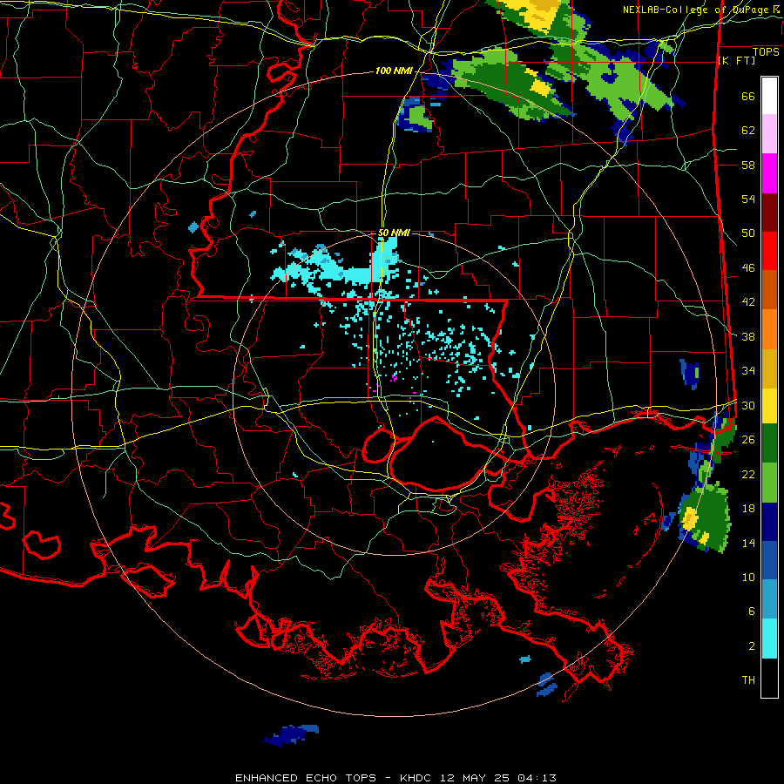The image size is (784, 784).
Task: Pick the dark green legend swatch
Action: tap(769, 443)
